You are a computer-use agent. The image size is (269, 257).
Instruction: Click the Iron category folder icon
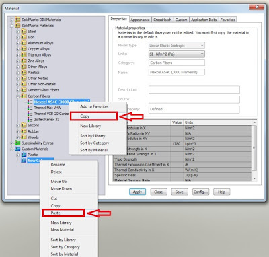tap(24, 37)
